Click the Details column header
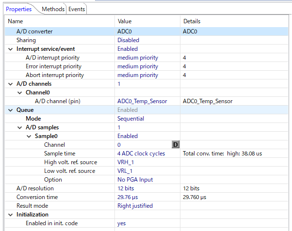Screen dimensions: 292x231 (x=192, y=21)
